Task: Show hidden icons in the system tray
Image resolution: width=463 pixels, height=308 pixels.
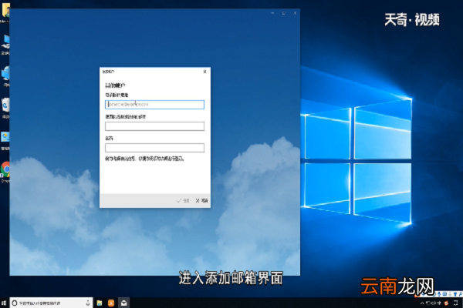Action: click(422, 303)
